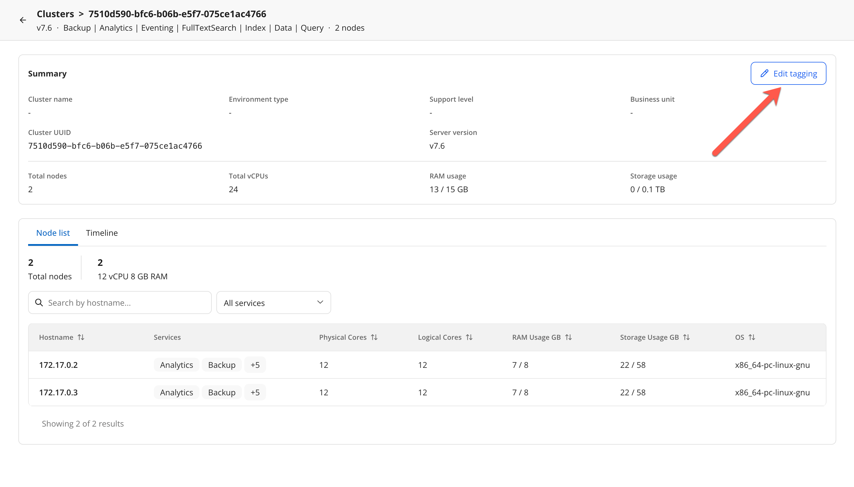The width and height of the screenshot is (854, 487).
Task: Click Server version value v7.6
Action: tap(437, 146)
